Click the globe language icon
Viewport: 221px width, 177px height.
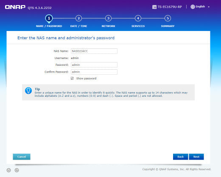pos(193,7)
